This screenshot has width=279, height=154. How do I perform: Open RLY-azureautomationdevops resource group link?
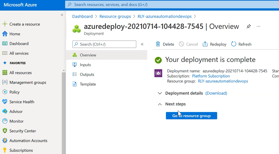click(x=223, y=81)
